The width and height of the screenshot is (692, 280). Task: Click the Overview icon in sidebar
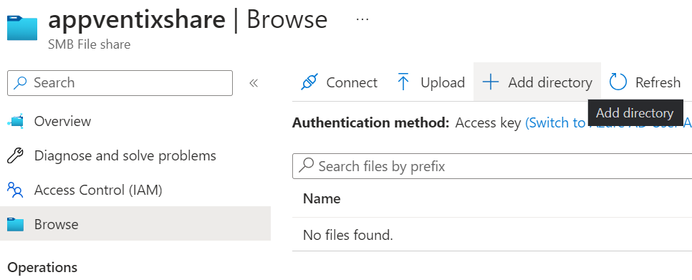pyautogui.click(x=16, y=121)
